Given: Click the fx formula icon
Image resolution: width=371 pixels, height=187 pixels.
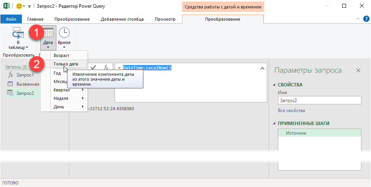Looking at the screenshot, I should 106,67.
